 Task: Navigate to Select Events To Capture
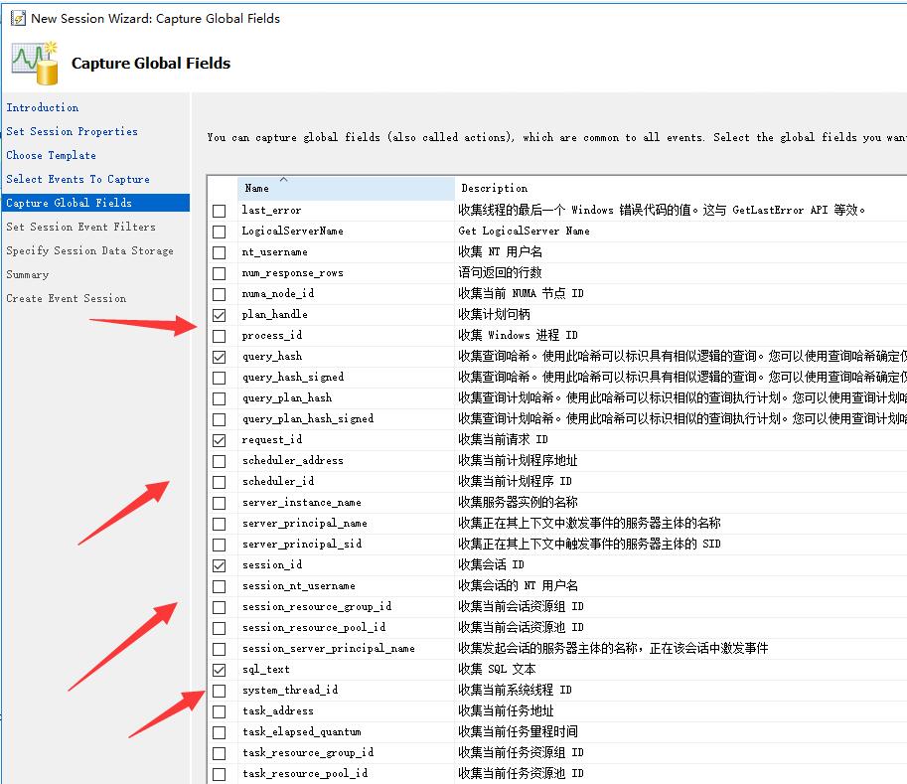[x=78, y=179]
